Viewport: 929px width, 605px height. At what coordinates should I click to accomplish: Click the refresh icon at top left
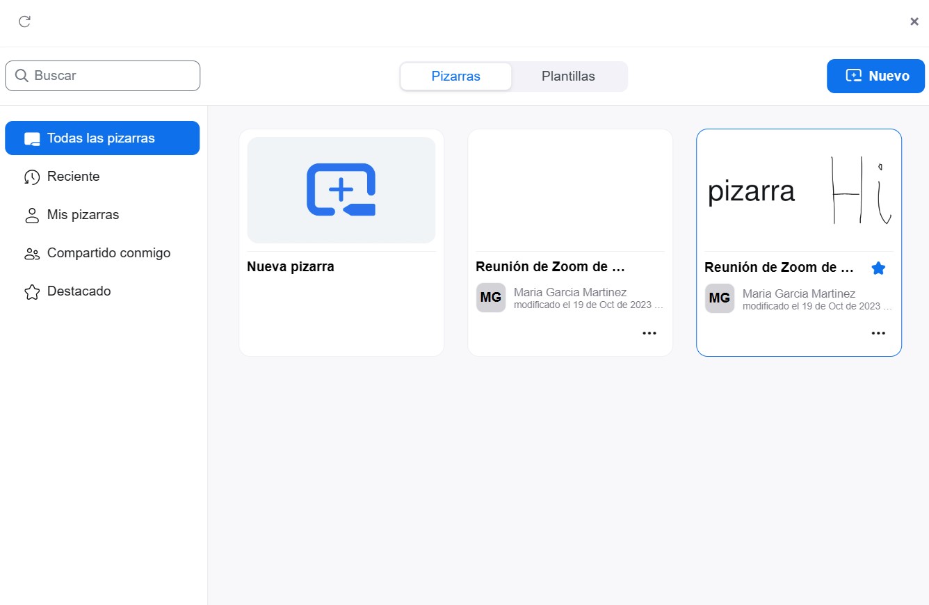pyautogui.click(x=24, y=22)
